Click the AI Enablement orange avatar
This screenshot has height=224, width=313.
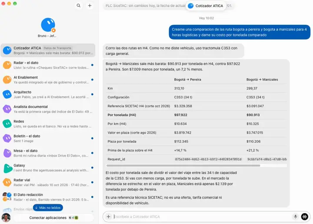point(7,80)
